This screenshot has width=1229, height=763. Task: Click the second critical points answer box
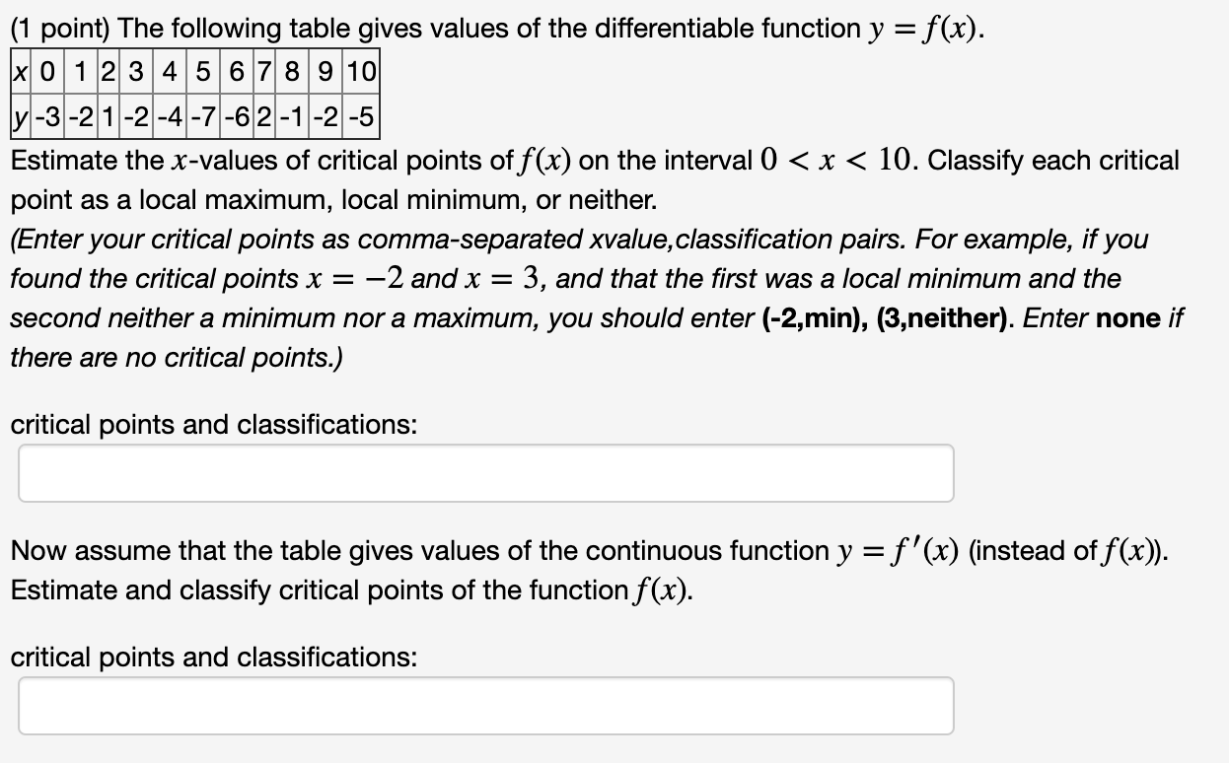click(486, 705)
